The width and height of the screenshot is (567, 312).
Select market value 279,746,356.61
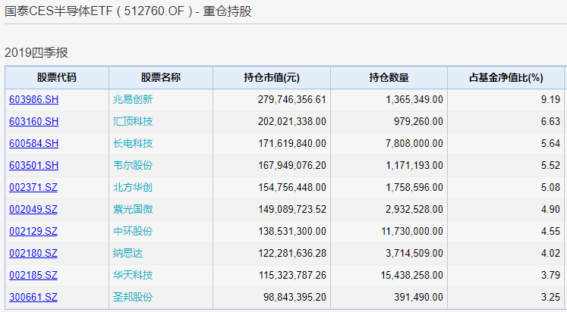(292, 99)
